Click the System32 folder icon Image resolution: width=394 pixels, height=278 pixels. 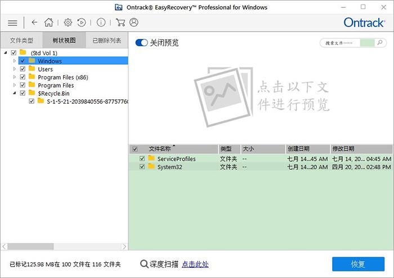pos(151,166)
